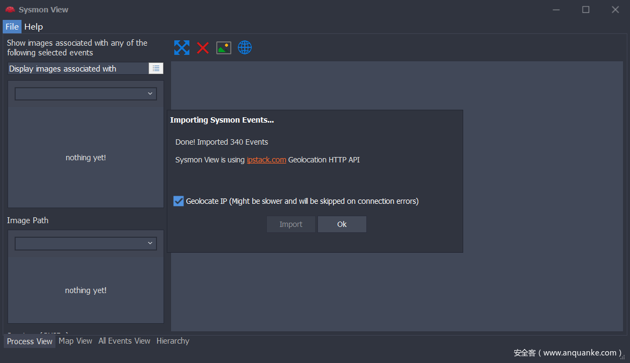Click the Sysmon View title bar logo
This screenshot has width=630, height=363.
coord(10,10)
